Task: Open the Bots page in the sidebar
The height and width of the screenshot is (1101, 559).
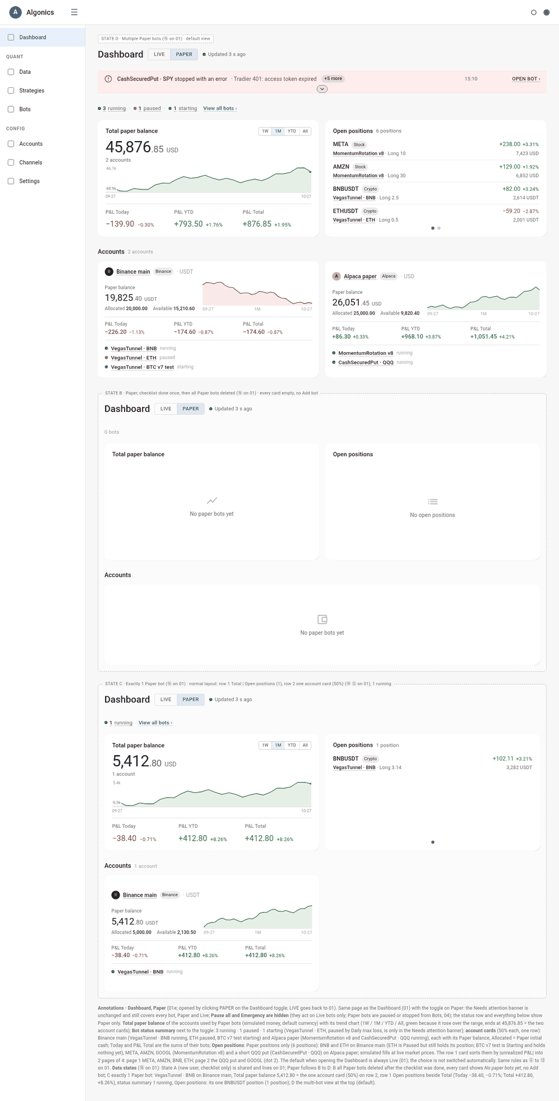Action: [x=42, y=109]
